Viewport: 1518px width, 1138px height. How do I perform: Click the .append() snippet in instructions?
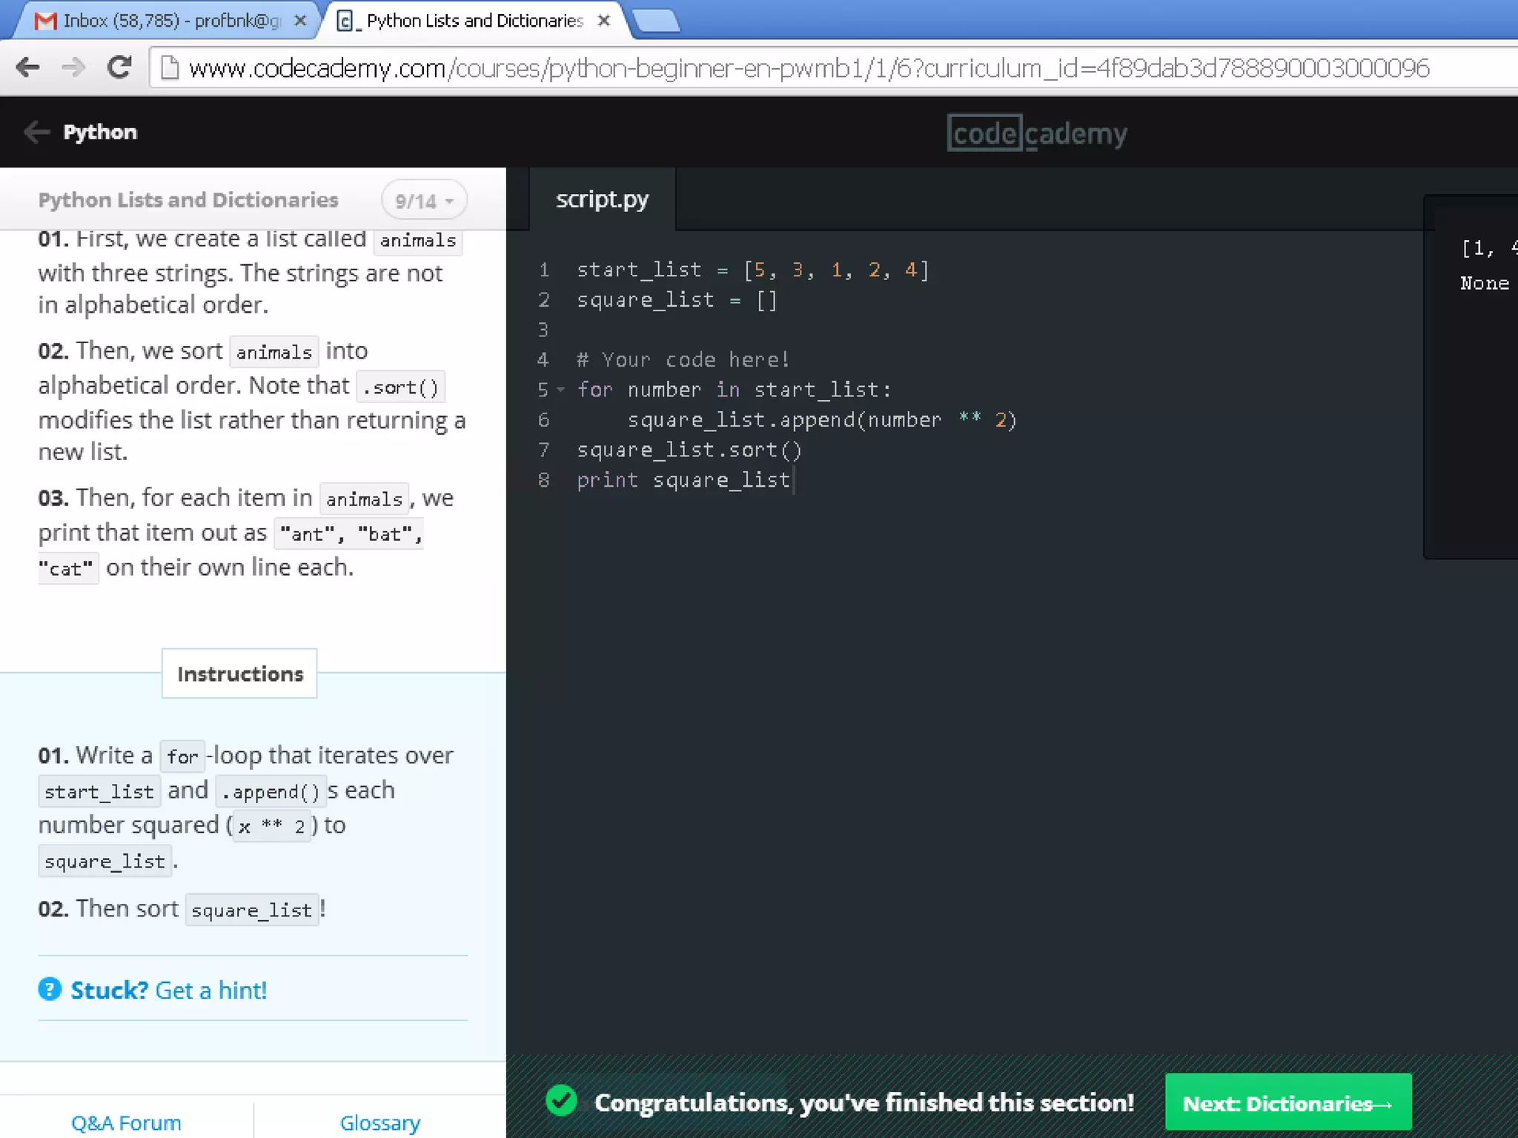(x=270, y=791)
